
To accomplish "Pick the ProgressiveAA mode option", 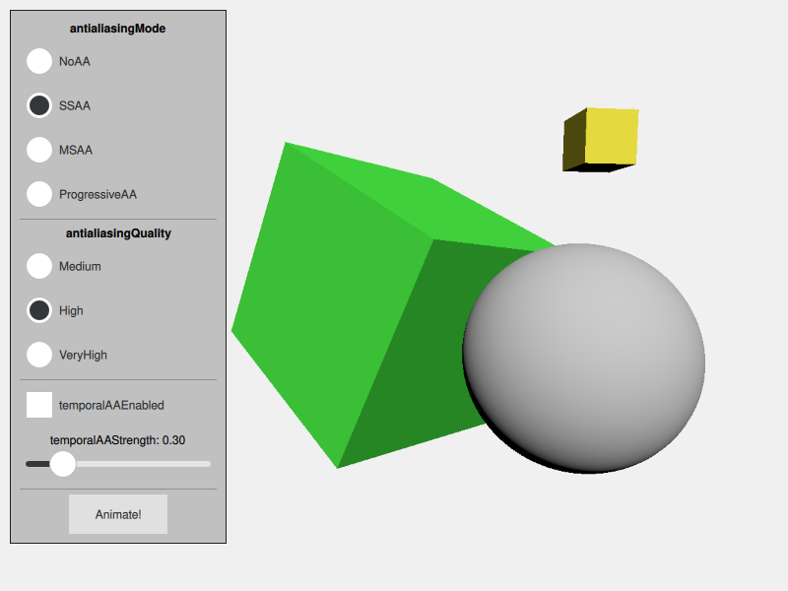I will 39,194.
